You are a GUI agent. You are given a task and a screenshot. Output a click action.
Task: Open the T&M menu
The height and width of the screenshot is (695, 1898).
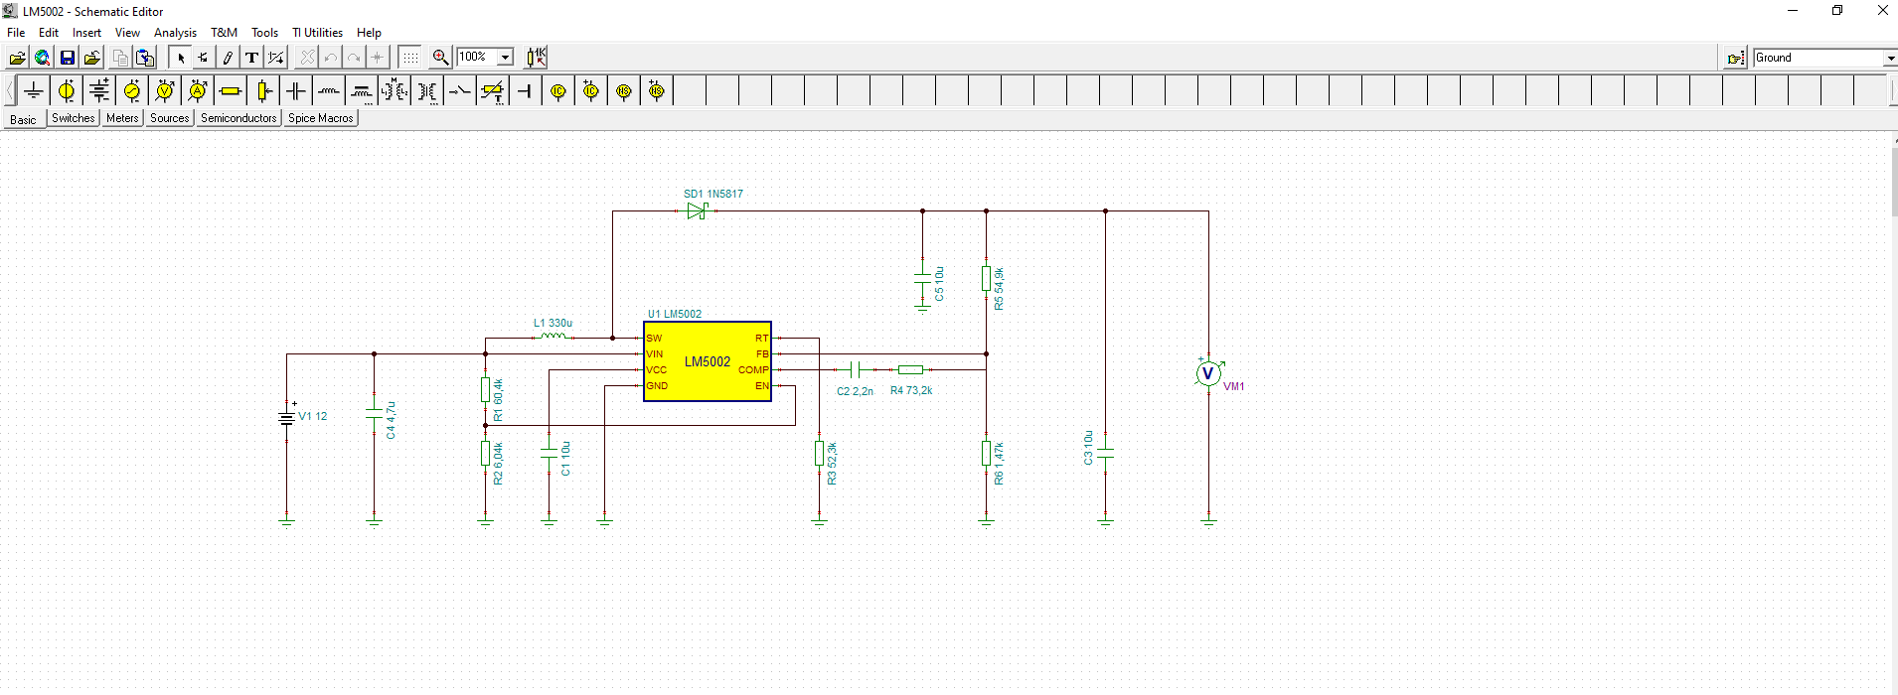click(224, 33)
